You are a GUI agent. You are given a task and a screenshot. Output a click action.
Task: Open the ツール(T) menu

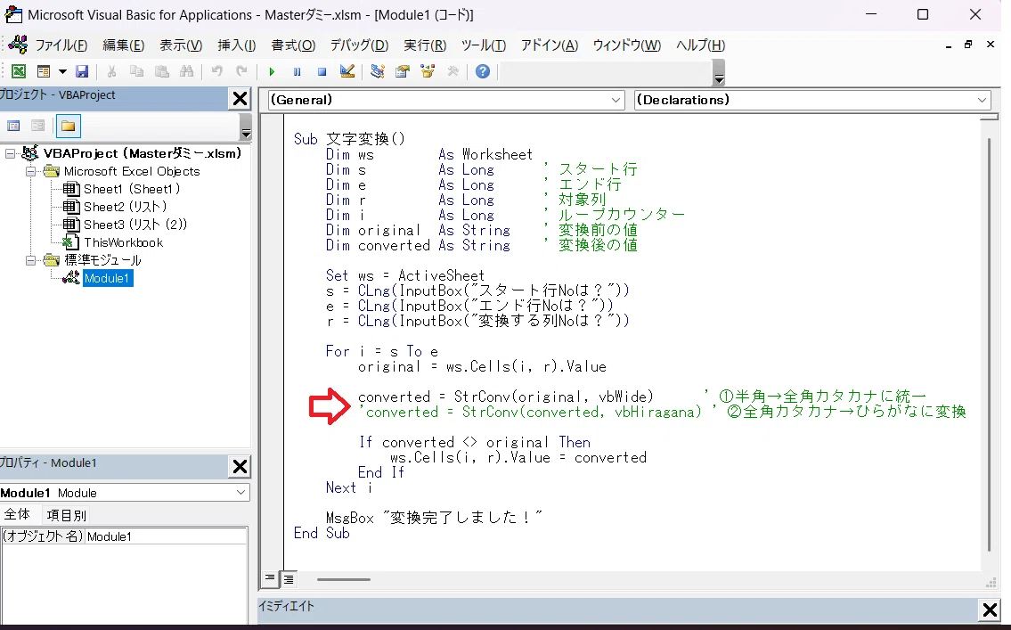tap(483, 45)
